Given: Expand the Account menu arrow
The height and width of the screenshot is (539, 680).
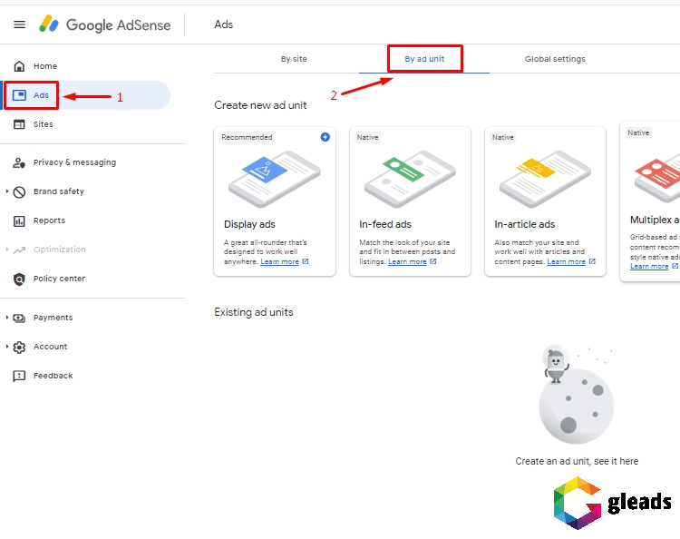Looking at the screenshot, I should 7,347.
